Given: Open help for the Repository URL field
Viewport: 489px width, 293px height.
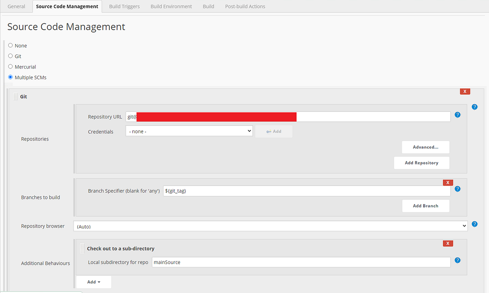Looking at the screenshot, I should click(457, 115).
